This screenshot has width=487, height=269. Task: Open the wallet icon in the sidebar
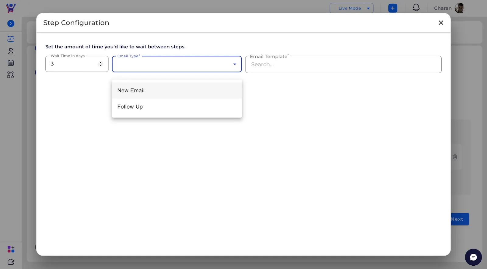(x=11, y=262)
